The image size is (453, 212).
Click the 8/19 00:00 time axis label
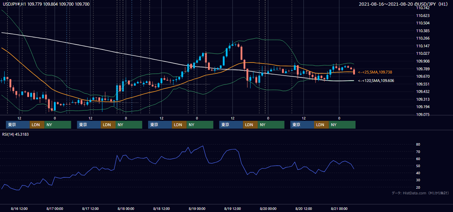197,208
